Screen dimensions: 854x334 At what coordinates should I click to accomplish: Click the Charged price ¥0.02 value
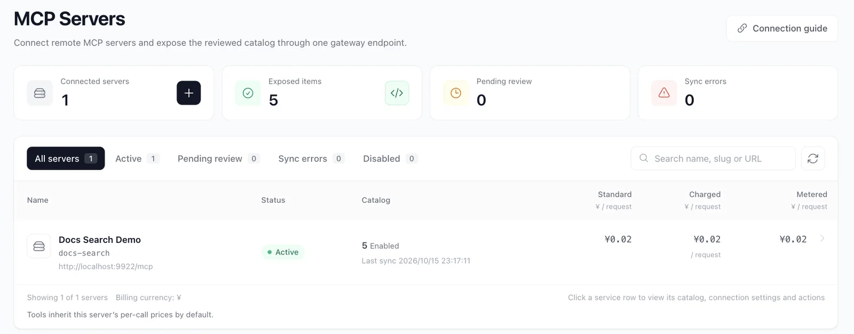pos(707,240)
